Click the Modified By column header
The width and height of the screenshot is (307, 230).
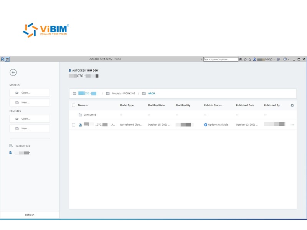[x=183, y=105]
